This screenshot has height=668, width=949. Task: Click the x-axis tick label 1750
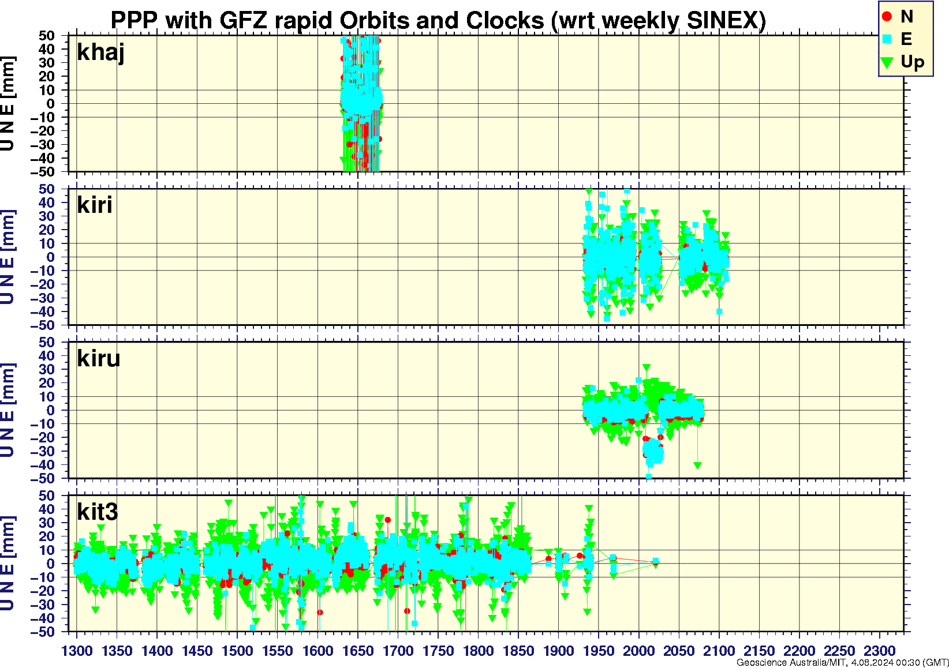[x=438, y=651]
